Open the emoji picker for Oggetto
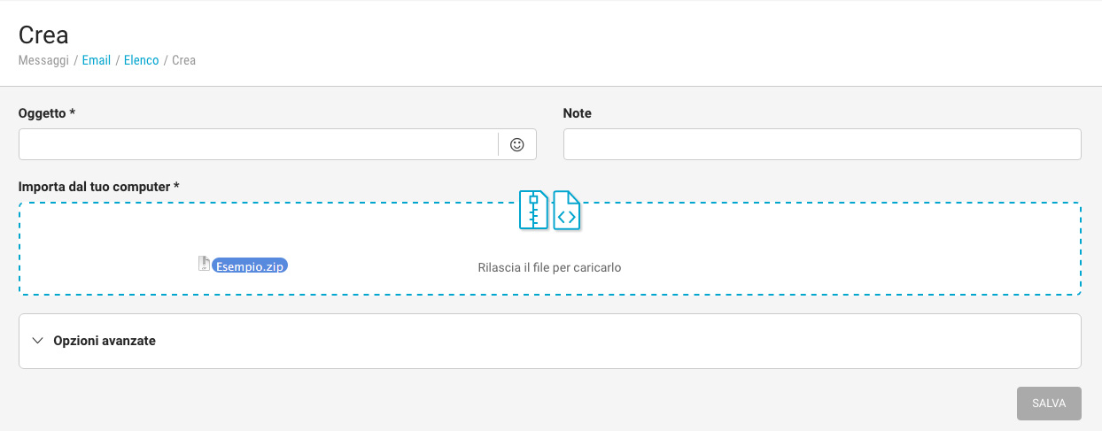The width and height of the screenshot is (1102, 431). pyautogui.click(x=517, y=144)
